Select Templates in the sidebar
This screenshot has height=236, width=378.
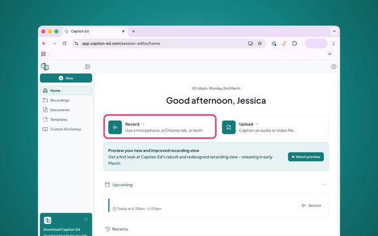click(x=58, y=120)
